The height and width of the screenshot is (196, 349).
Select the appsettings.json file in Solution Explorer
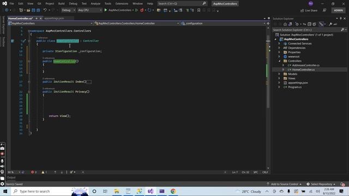tap(298, 83)
